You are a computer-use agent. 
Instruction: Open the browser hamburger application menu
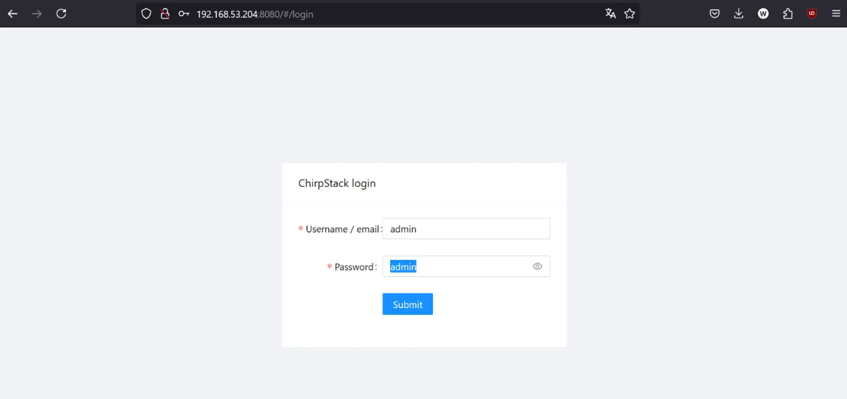tap(836, 13)
